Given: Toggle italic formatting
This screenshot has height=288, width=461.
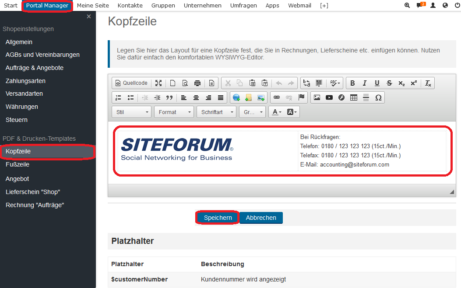Looking at the screenshot, I should pyautogui.click(x=365, y=83).
